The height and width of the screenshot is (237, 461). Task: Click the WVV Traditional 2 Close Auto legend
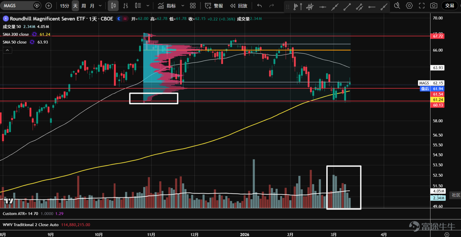point(31,225)
